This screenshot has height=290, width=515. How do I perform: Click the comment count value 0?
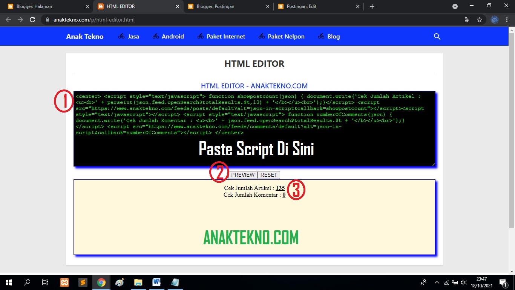coord(284,195)
